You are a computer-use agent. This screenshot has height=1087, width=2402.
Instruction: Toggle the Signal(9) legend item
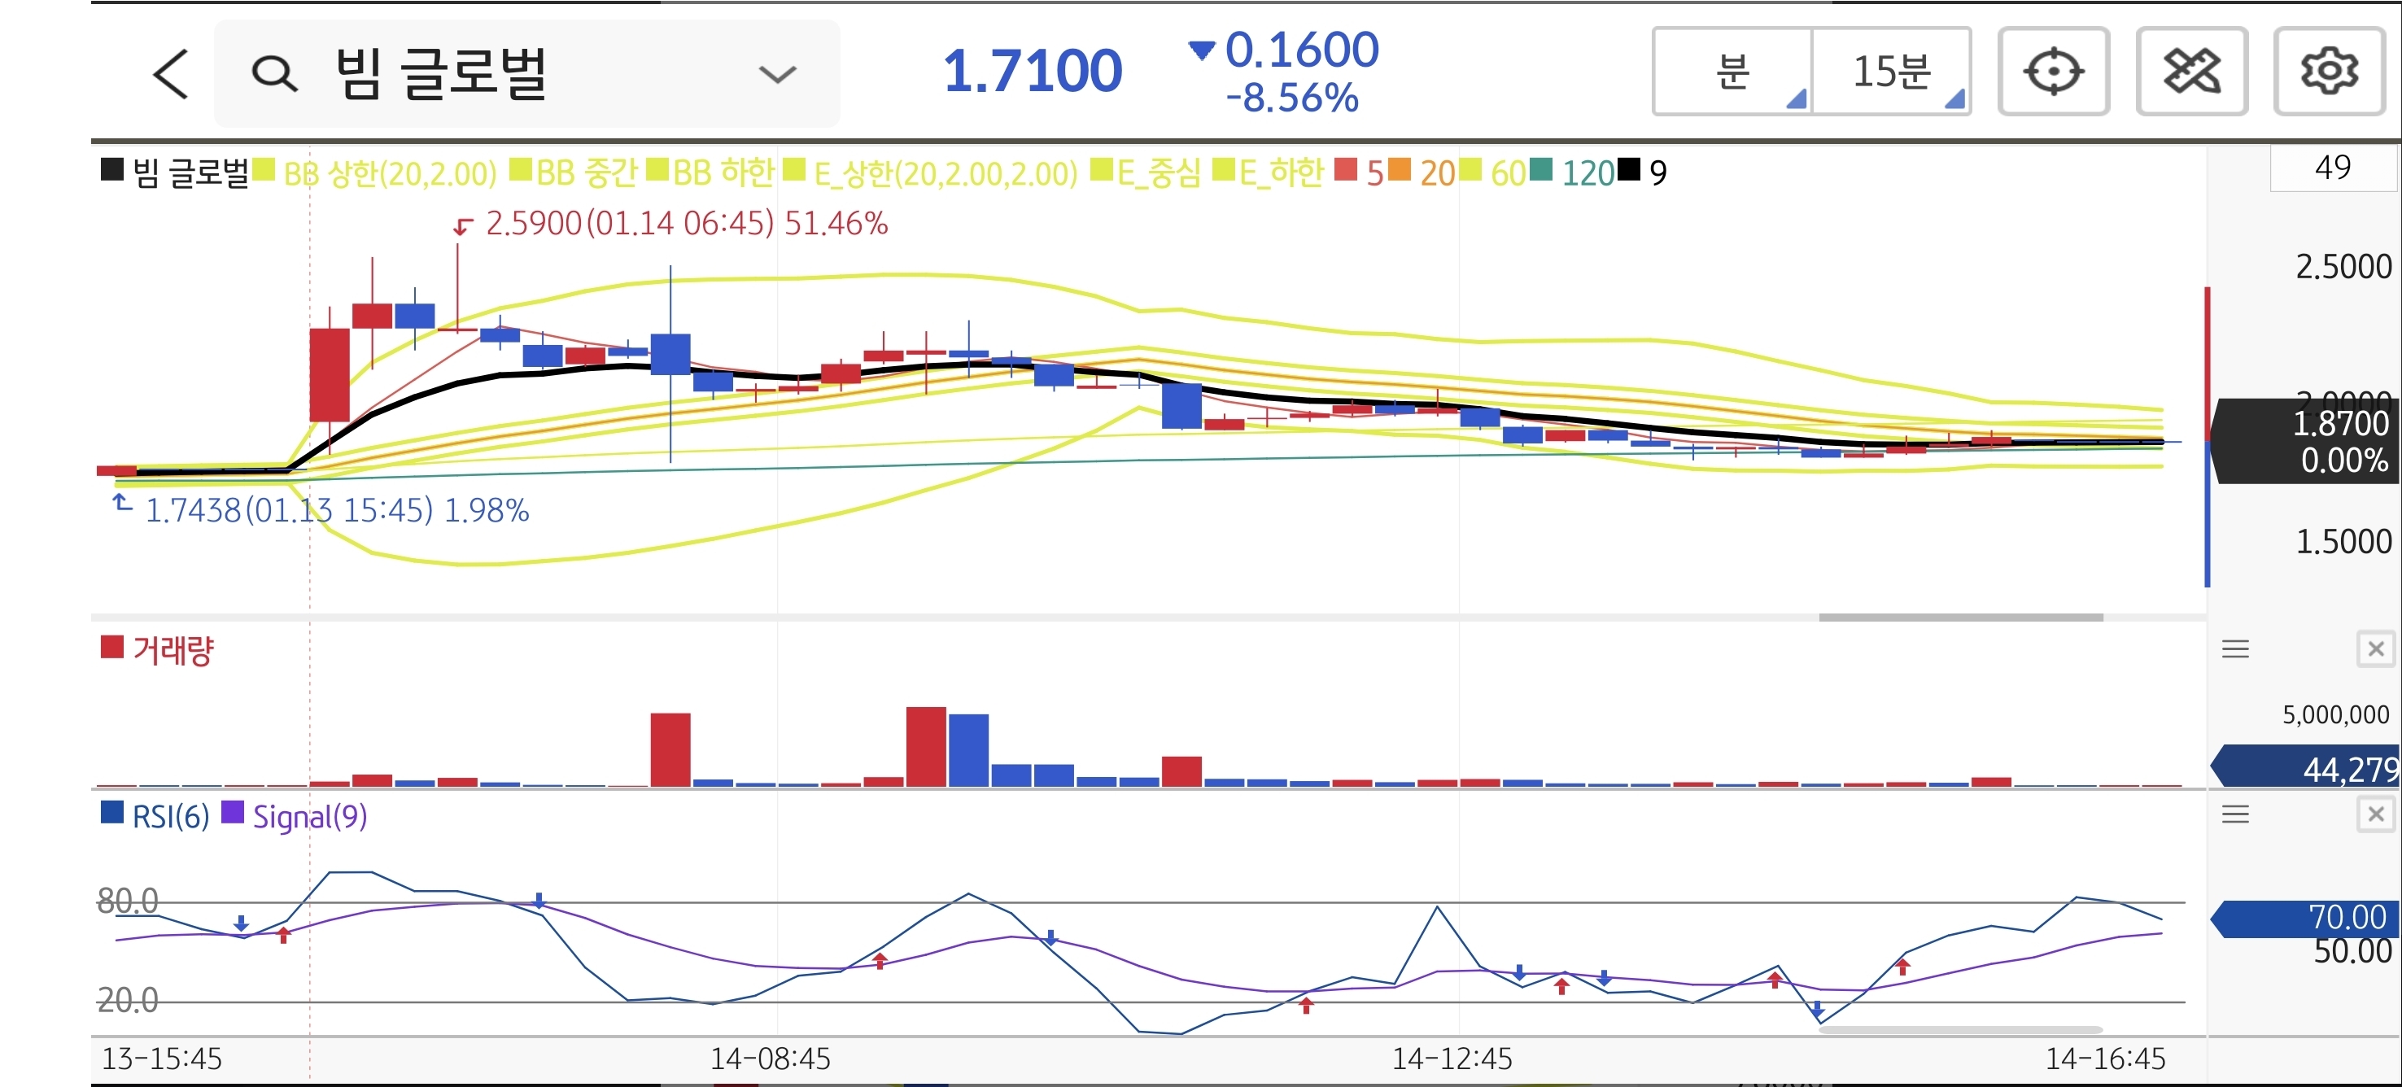pyautogui.click(x=308, y=817)
